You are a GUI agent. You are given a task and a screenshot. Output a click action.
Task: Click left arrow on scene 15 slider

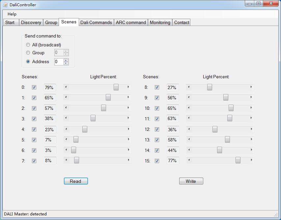pyautogui.click(x=189, y=160)
